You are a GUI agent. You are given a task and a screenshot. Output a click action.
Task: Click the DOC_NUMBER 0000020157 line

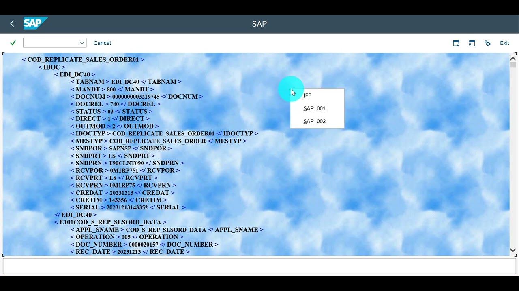click(144, 245)
